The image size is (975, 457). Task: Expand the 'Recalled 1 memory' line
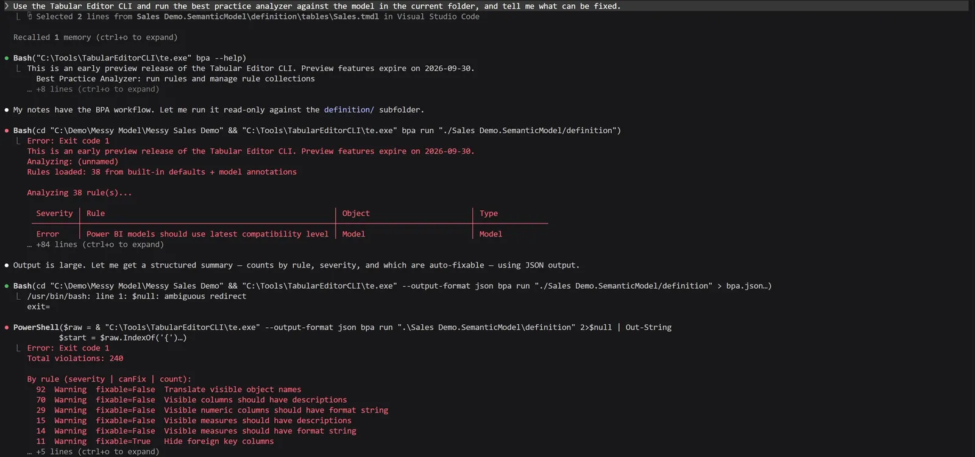[x=96, y=37]
